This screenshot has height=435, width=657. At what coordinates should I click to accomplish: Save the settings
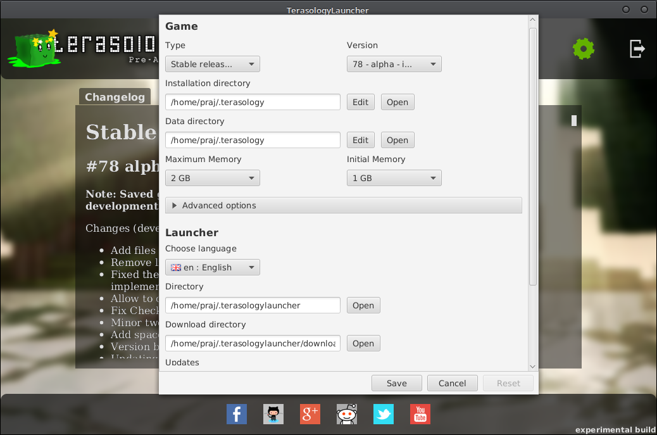click(396, 383)
